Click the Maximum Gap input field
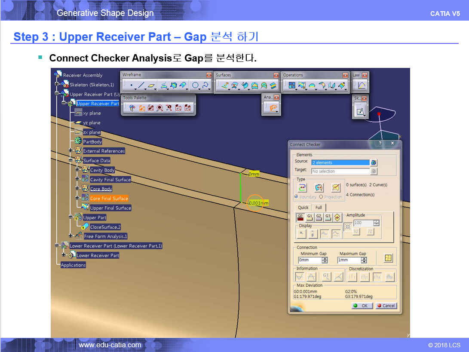 click(349, 260)
